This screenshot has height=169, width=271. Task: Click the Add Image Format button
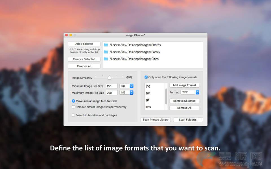tap(184, 85)
